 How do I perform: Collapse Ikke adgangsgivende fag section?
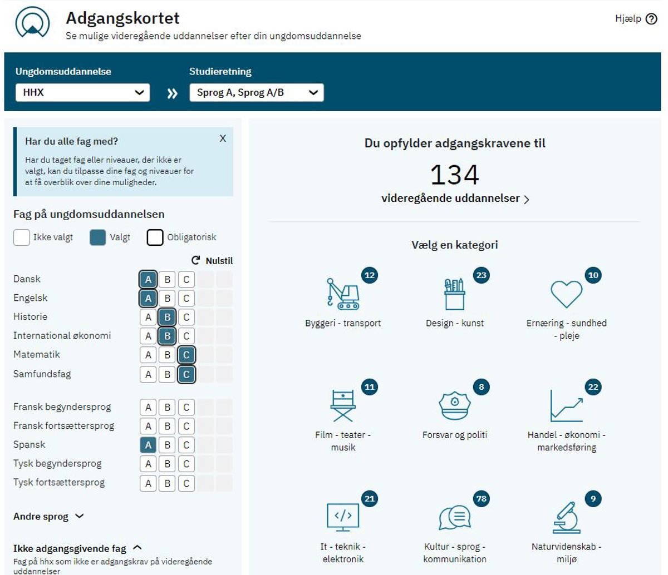77,548
